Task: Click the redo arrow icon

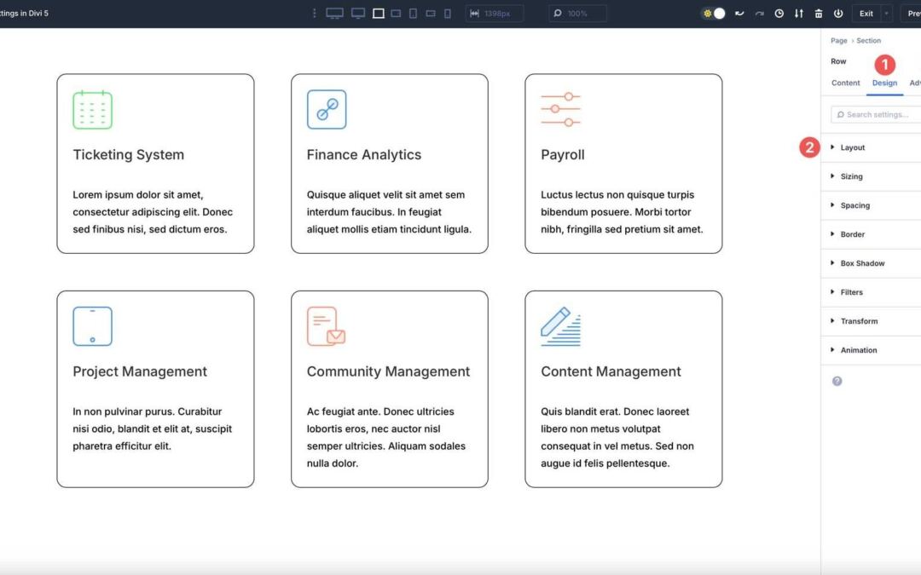Action: (x=760, y=14)
